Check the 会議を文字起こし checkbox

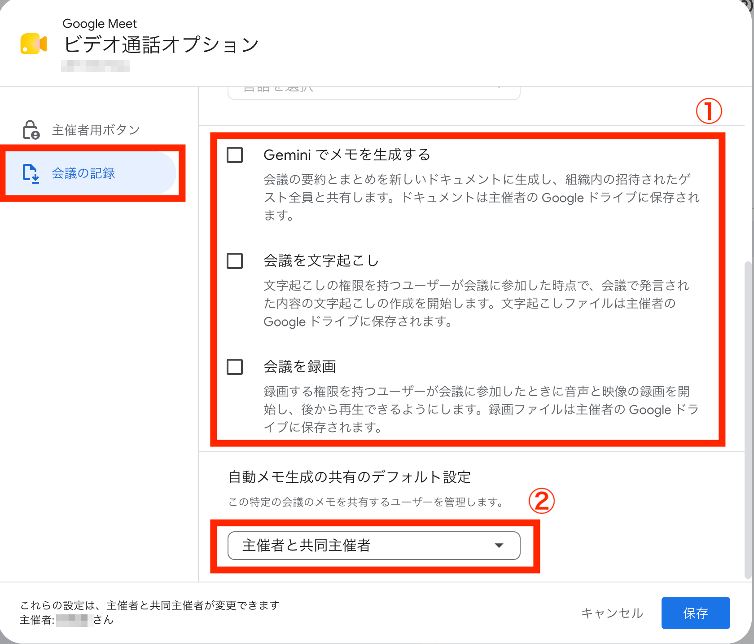tap(235, 261)
